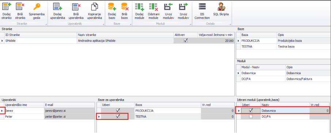The width and height of the screenshot is (331, 133).
Task: Click Produkcijska baza description cell
Action: point(304,41)
